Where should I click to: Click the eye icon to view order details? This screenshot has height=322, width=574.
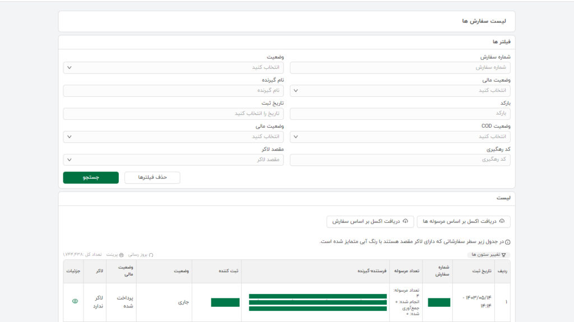point(75,301)
